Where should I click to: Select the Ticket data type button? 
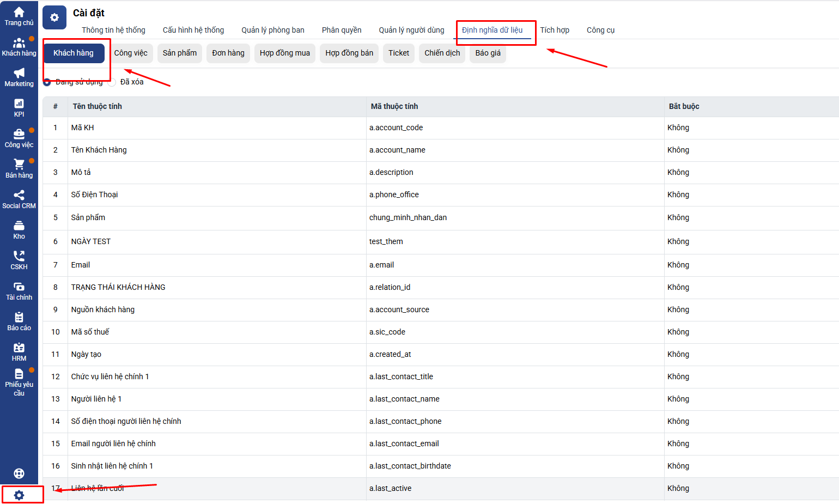pyautogui.click(x=399, y=53)
